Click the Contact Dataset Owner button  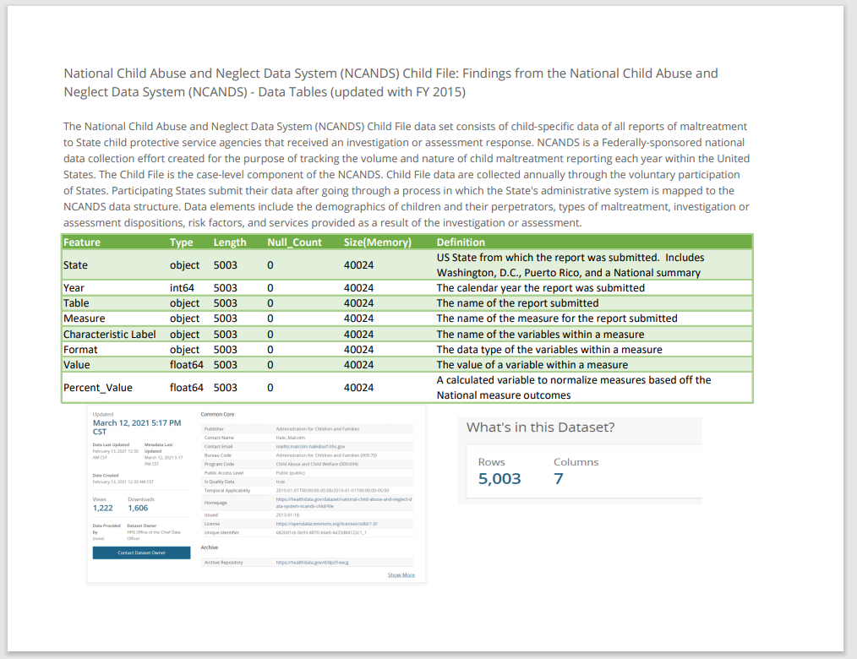[x=141, y=553]
